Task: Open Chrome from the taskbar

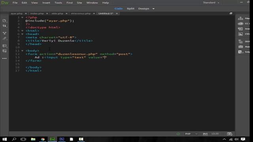Action: 43,139
